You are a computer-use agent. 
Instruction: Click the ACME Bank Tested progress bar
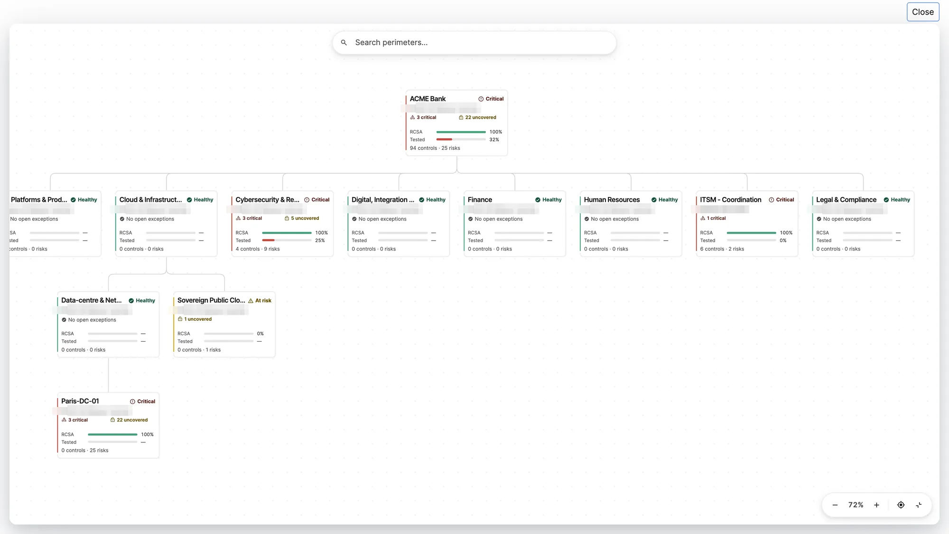pos(461,140)
